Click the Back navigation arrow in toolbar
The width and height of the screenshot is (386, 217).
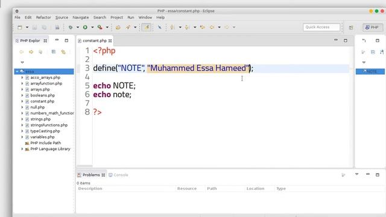point(212,27)
